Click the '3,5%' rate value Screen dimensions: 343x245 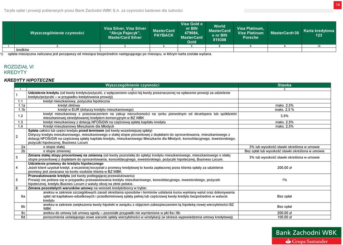pyautogui.click(x=284, y=116)
